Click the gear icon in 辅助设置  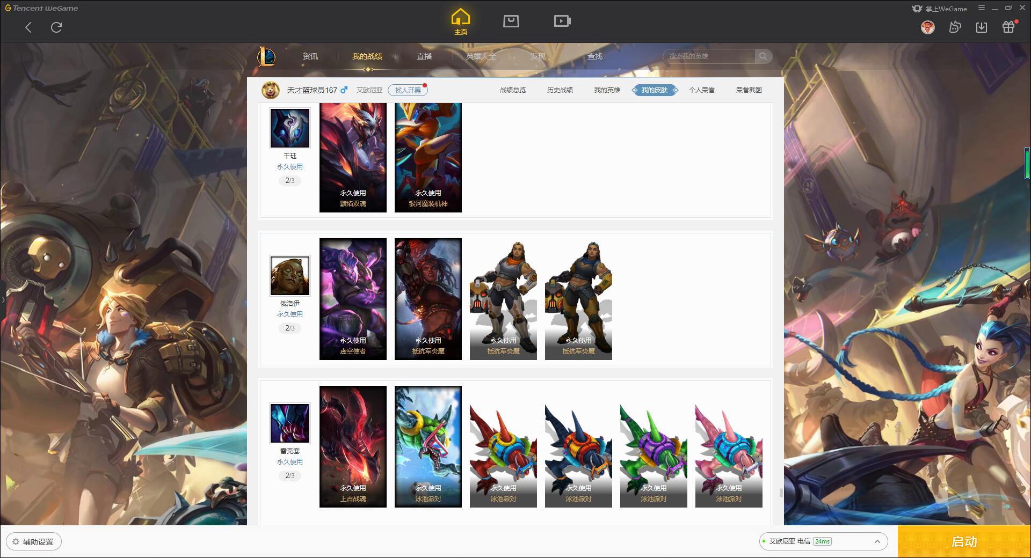click(x=16, y=542)
